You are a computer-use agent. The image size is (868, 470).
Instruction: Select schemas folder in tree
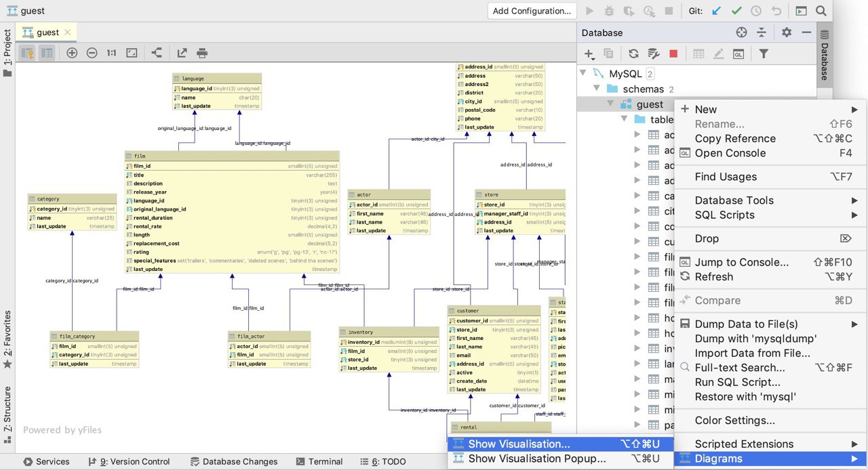pos(643,89)
